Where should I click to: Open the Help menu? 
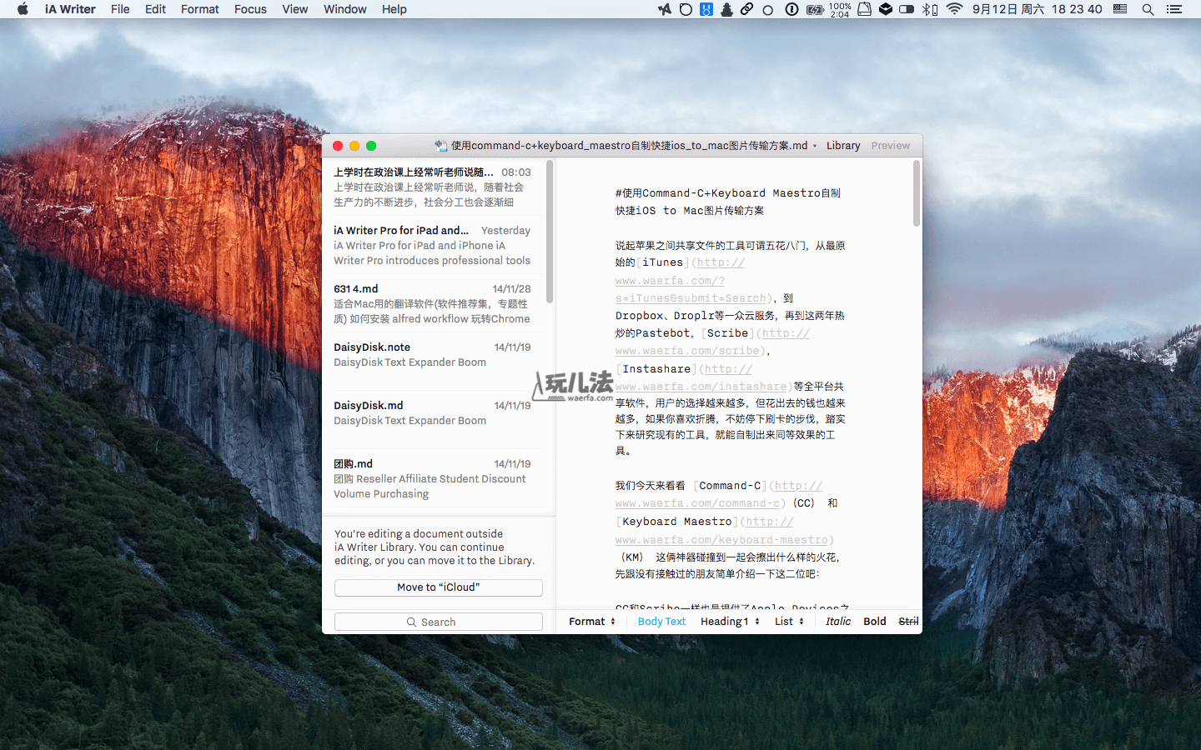[394, 9]
